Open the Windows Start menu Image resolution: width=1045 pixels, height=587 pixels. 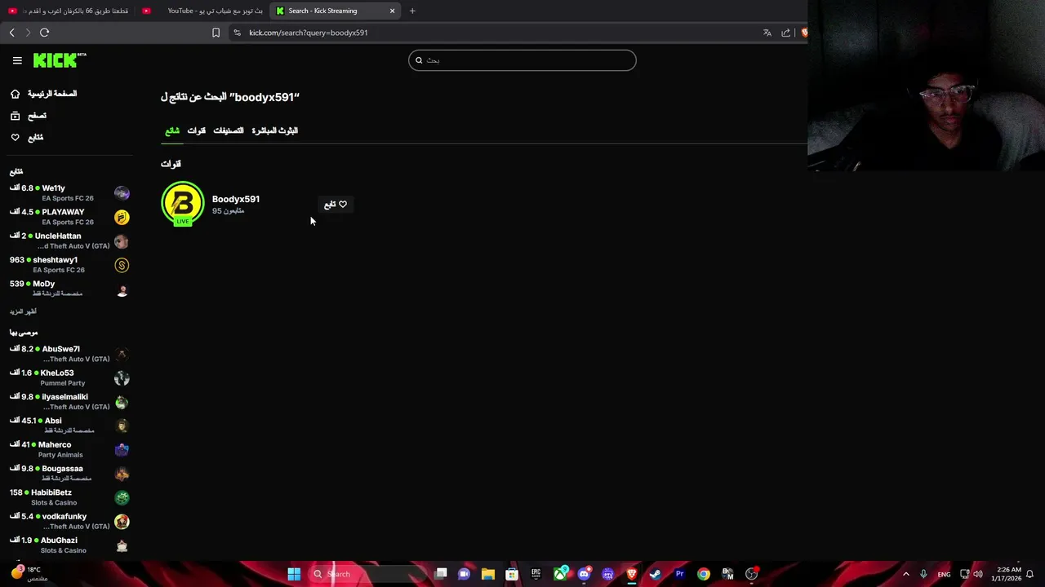[294, 574]
